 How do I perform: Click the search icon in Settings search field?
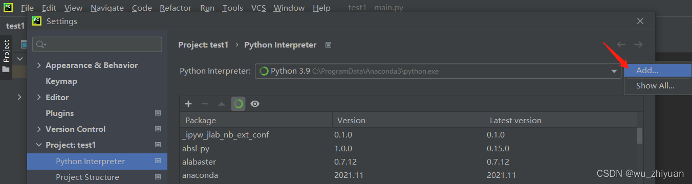41,44
